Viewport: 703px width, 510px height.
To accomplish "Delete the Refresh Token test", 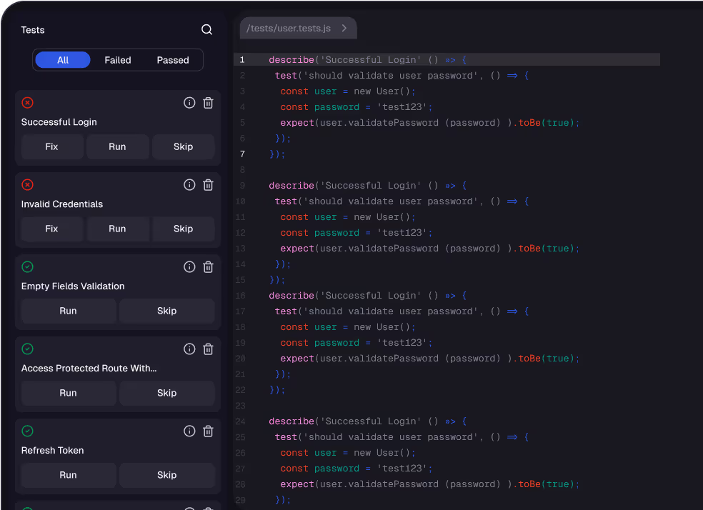I will click(208, 431).
